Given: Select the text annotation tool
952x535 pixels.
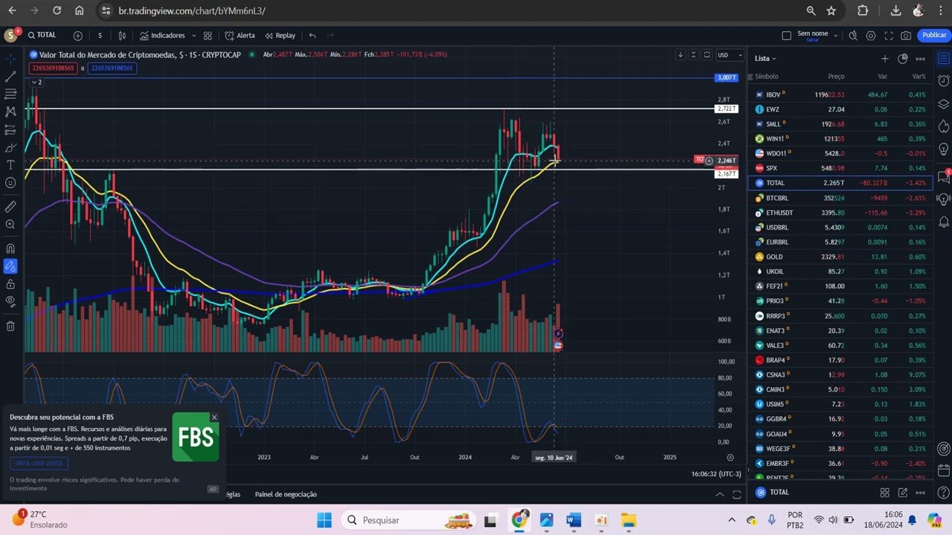Looking at the screenshot, I should pyautogui.click(x=10, y=165).
